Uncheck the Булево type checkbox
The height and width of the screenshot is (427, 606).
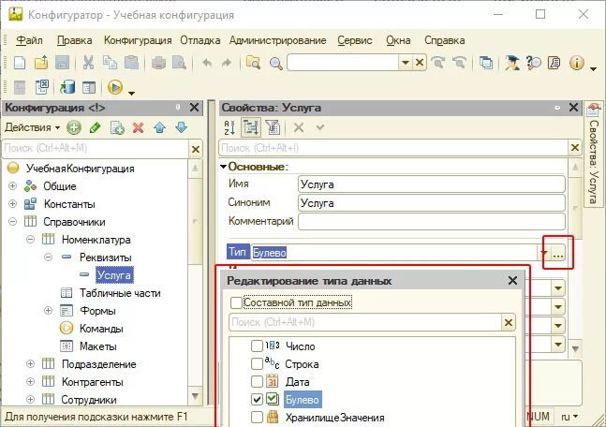(257, 399)
